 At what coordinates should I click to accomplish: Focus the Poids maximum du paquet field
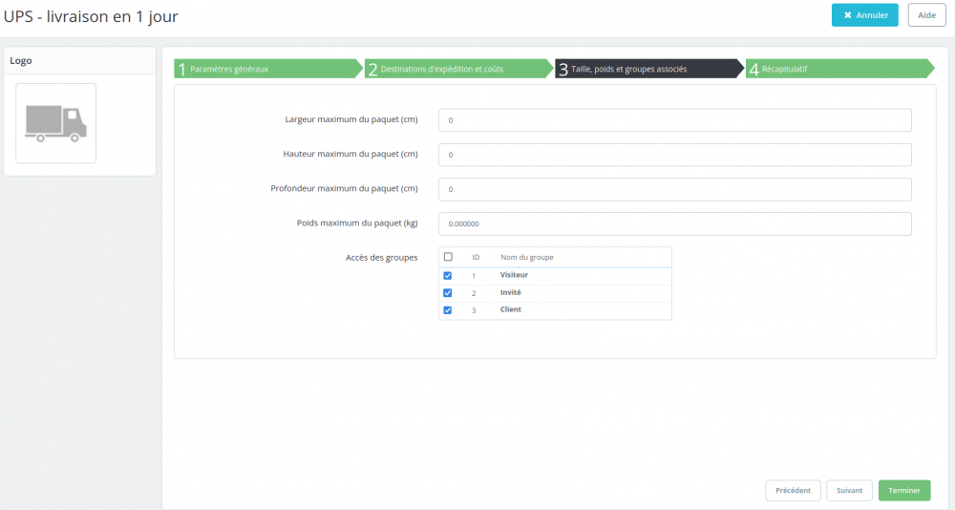click(675, 223)
